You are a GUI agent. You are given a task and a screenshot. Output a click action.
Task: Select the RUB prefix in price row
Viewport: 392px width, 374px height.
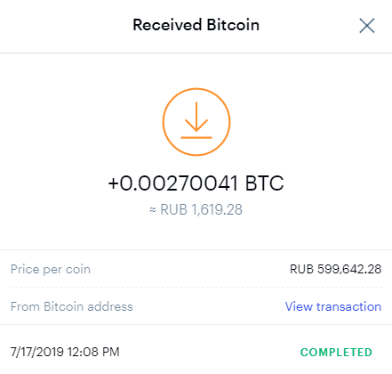pos(301,269)
